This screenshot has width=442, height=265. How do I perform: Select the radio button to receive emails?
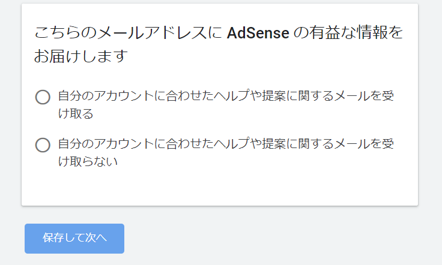43,97
